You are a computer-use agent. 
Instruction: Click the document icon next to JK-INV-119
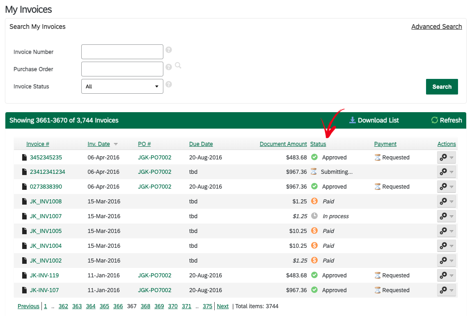click(24, 275)
